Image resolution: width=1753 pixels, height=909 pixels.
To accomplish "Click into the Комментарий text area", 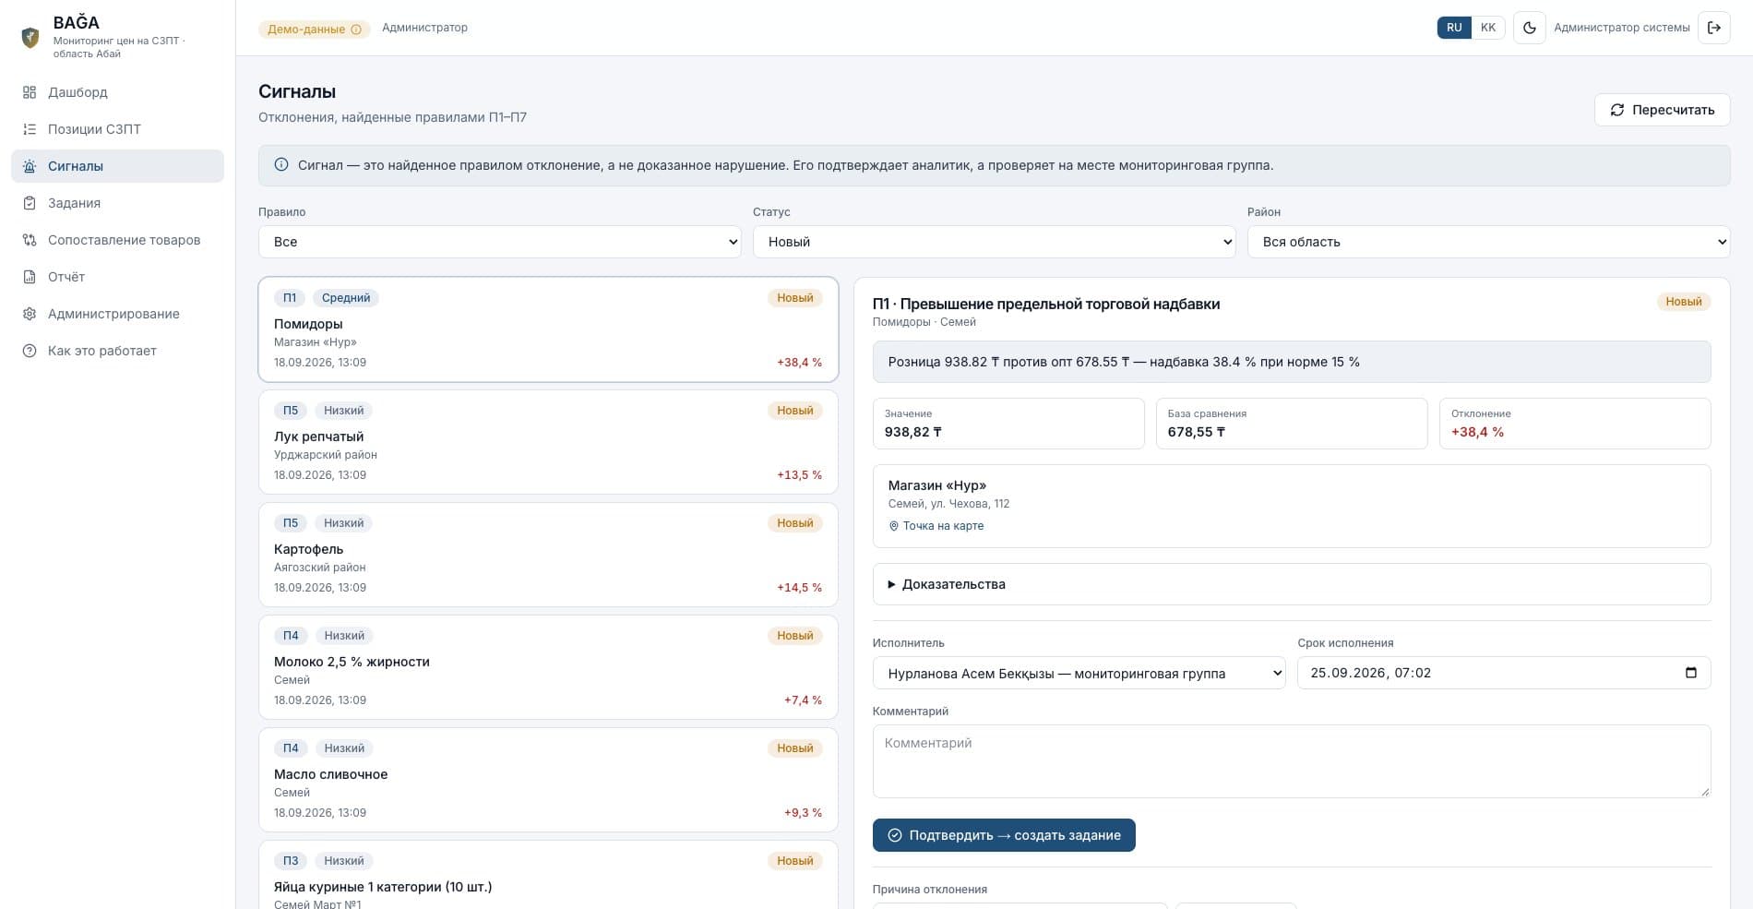I will click(x=1292, y=761).
